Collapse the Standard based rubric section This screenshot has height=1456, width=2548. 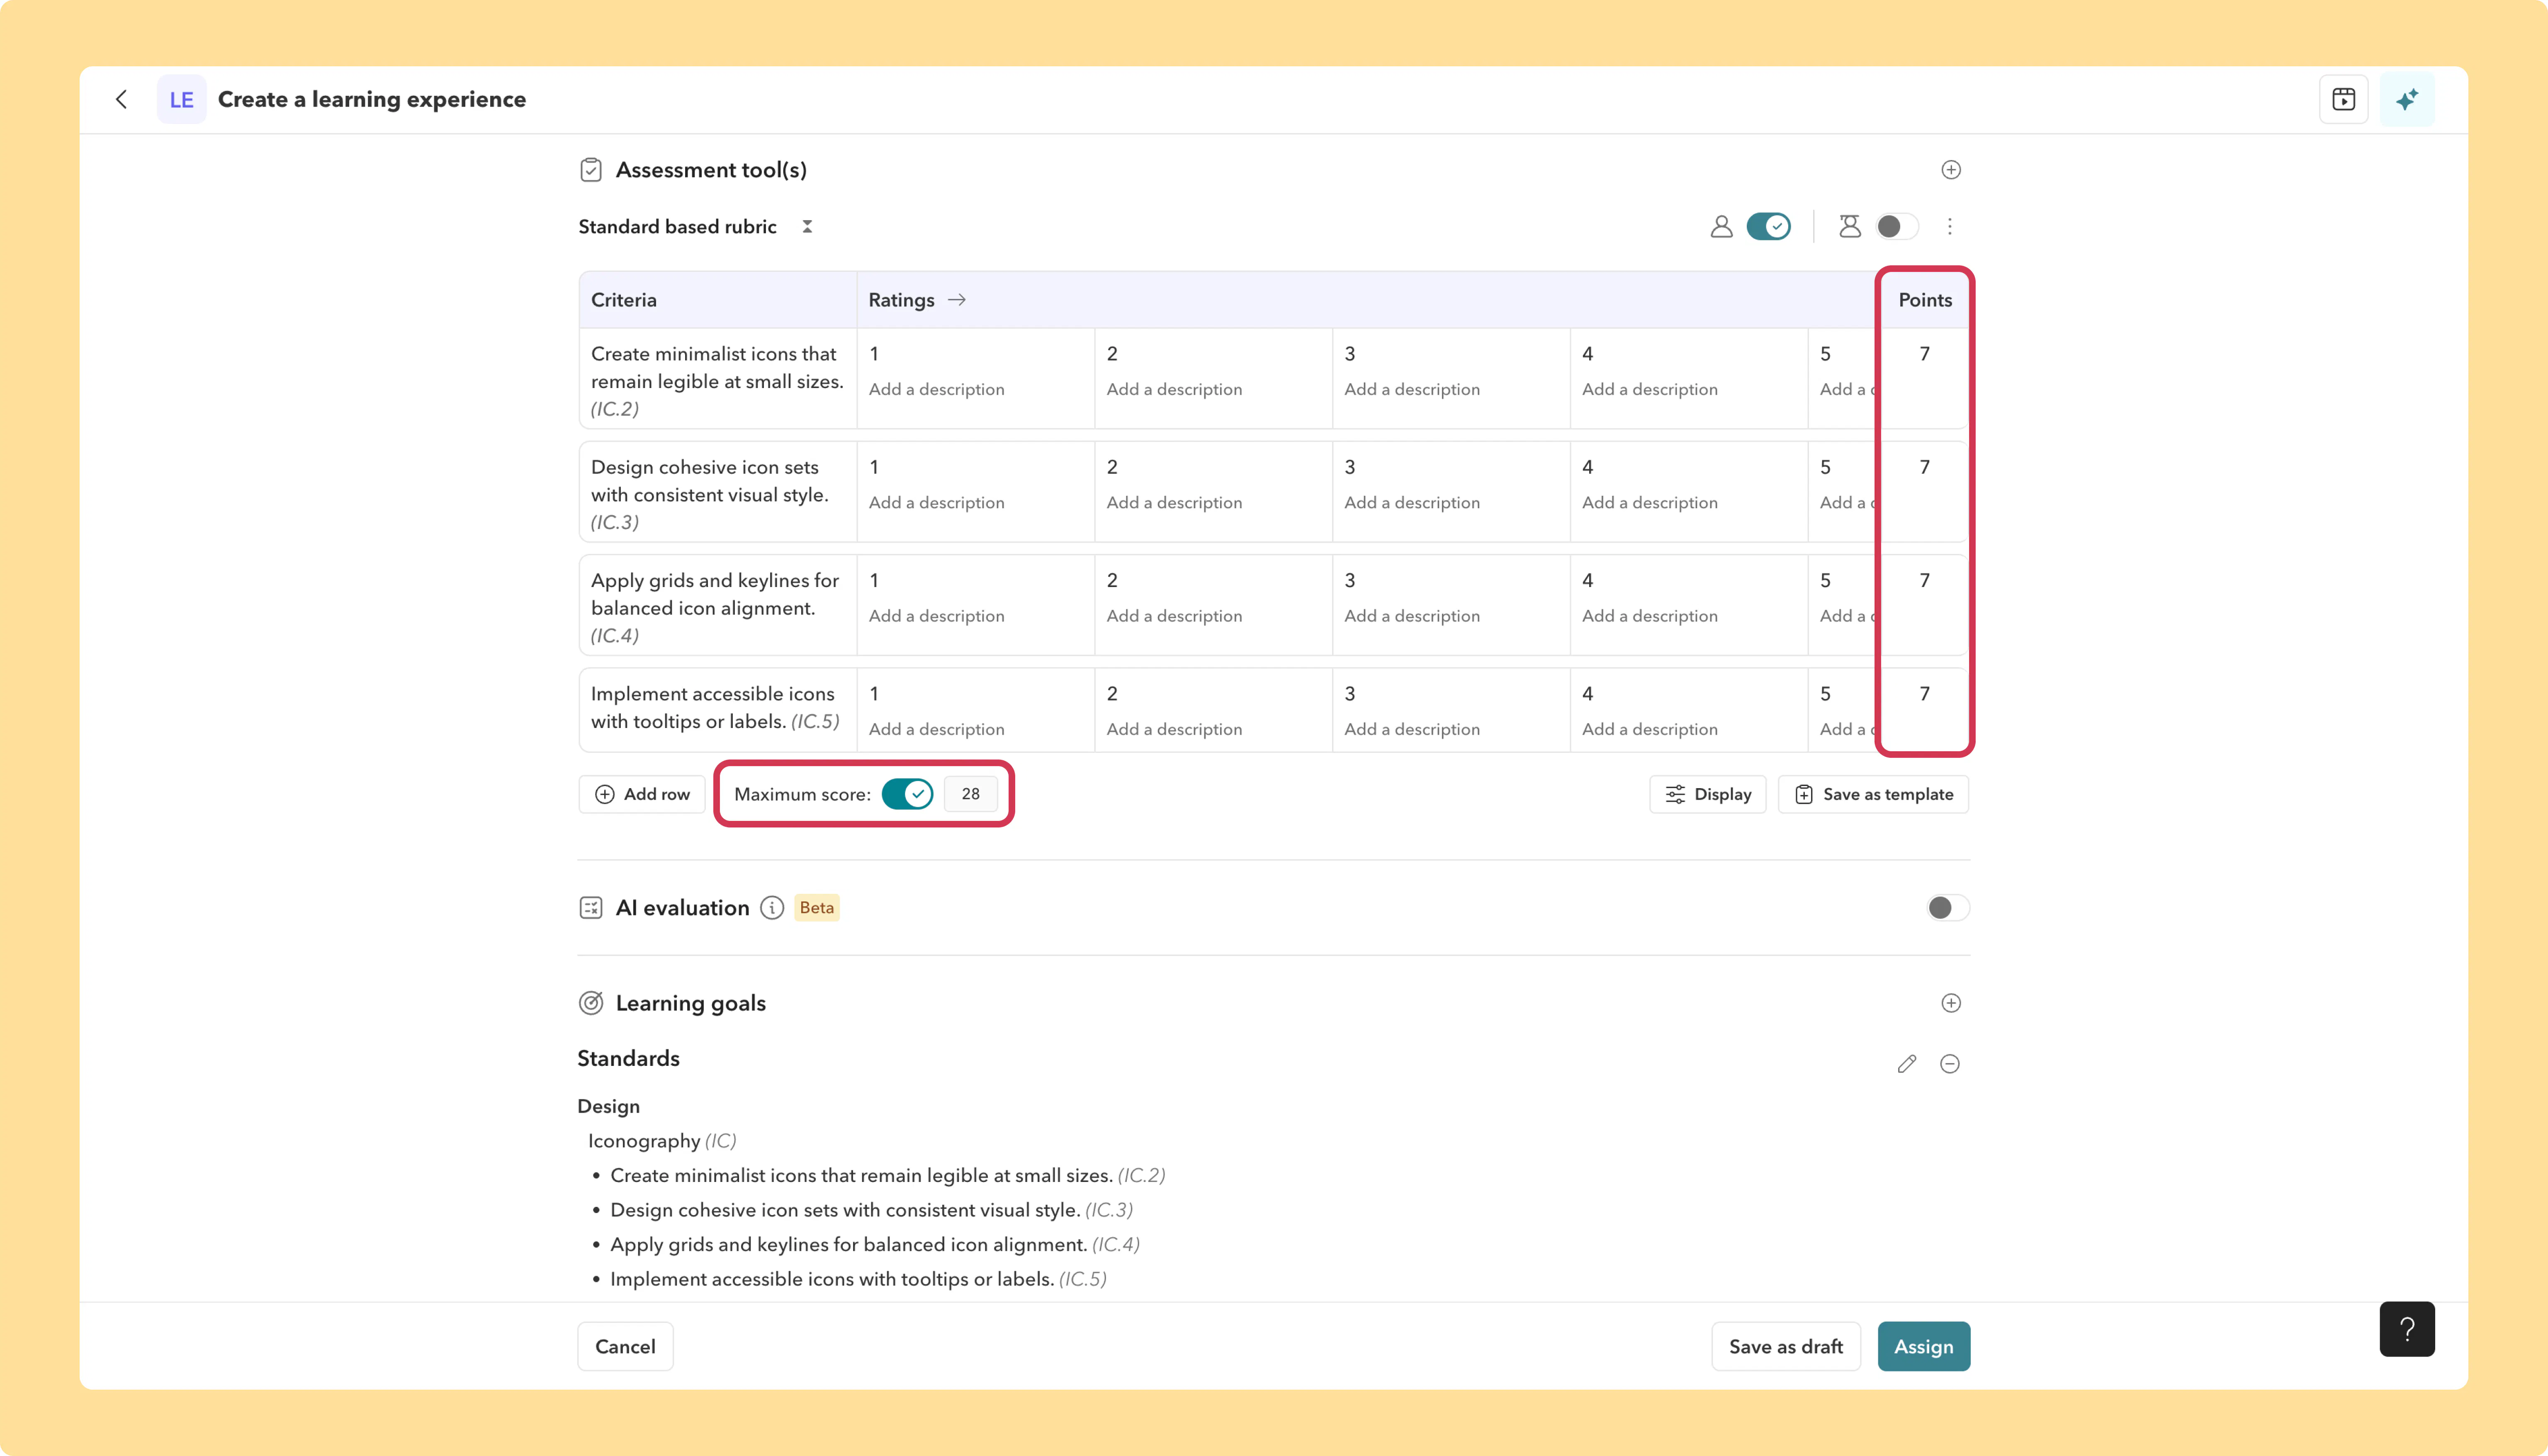807,227
